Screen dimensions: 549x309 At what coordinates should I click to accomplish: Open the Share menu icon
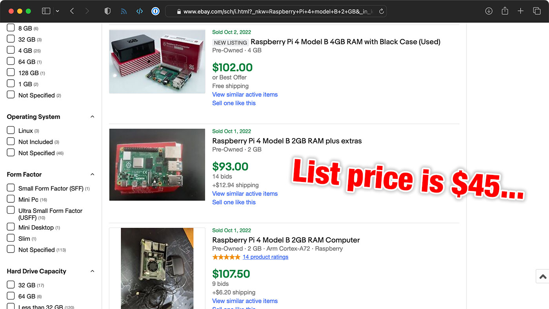coord(505,11)
